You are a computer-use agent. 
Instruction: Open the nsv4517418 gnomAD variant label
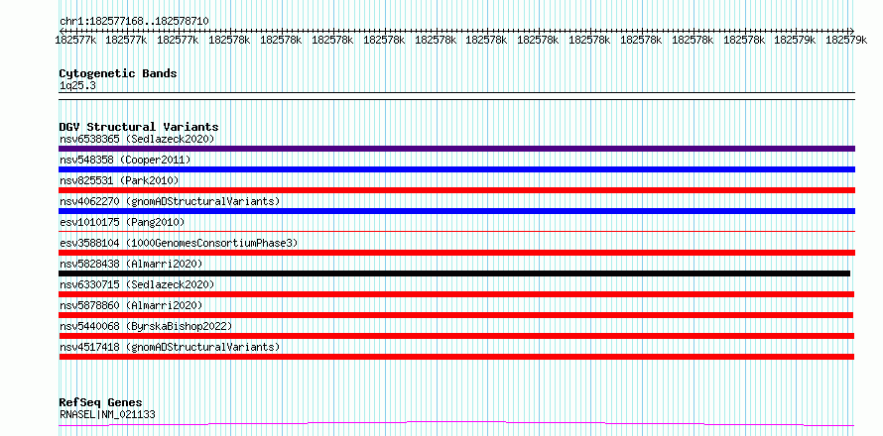170,347
